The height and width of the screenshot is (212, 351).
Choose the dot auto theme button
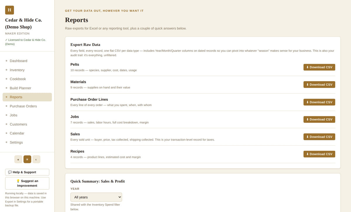(18, 159)
